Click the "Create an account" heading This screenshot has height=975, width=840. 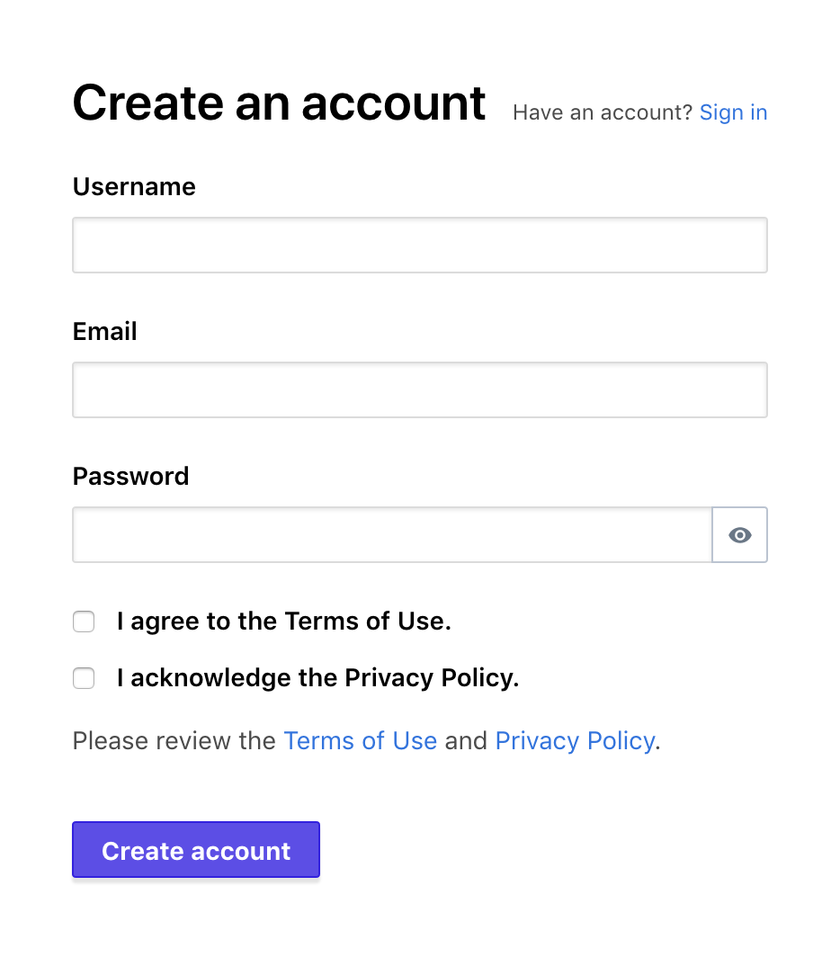point(279,103)
